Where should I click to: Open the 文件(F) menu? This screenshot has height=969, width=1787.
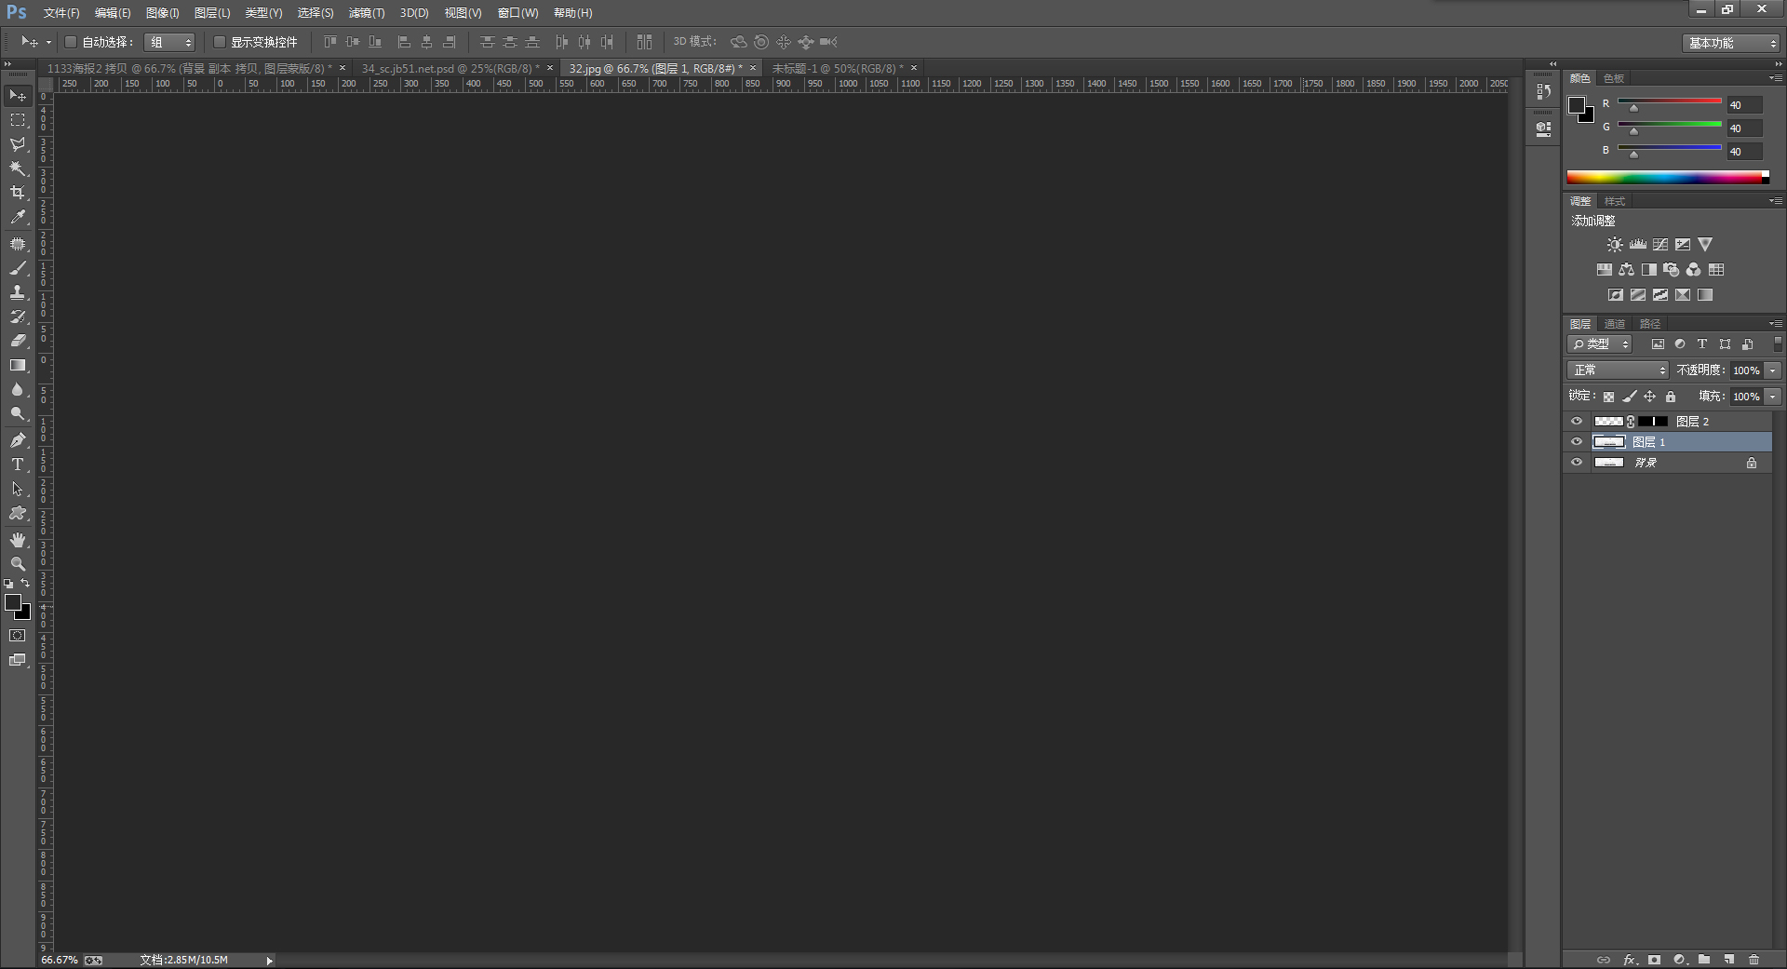coord(61,13)
